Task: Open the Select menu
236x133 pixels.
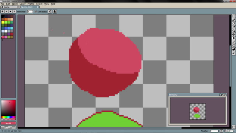Action: (x=39, y=4)
